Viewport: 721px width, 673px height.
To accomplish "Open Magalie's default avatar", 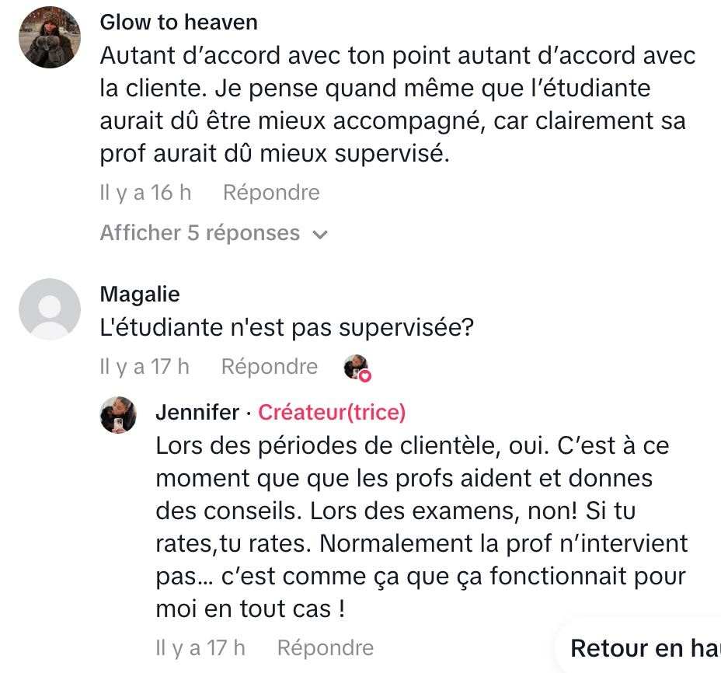I will (50, 309).
